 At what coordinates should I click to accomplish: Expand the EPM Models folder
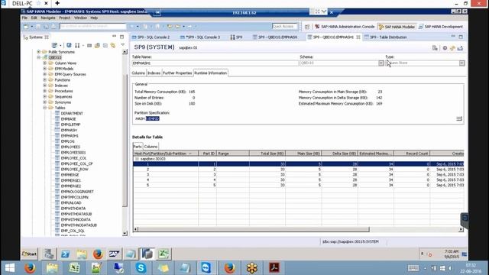(45, 69)
